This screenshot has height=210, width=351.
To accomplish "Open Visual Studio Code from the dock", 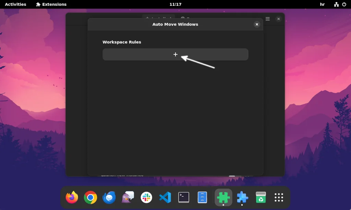I will pos(165,197).
